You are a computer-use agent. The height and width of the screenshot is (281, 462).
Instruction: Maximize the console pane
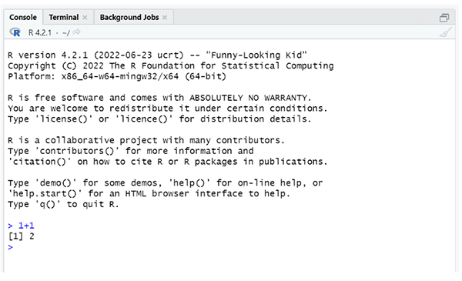(x=444, y=18)
